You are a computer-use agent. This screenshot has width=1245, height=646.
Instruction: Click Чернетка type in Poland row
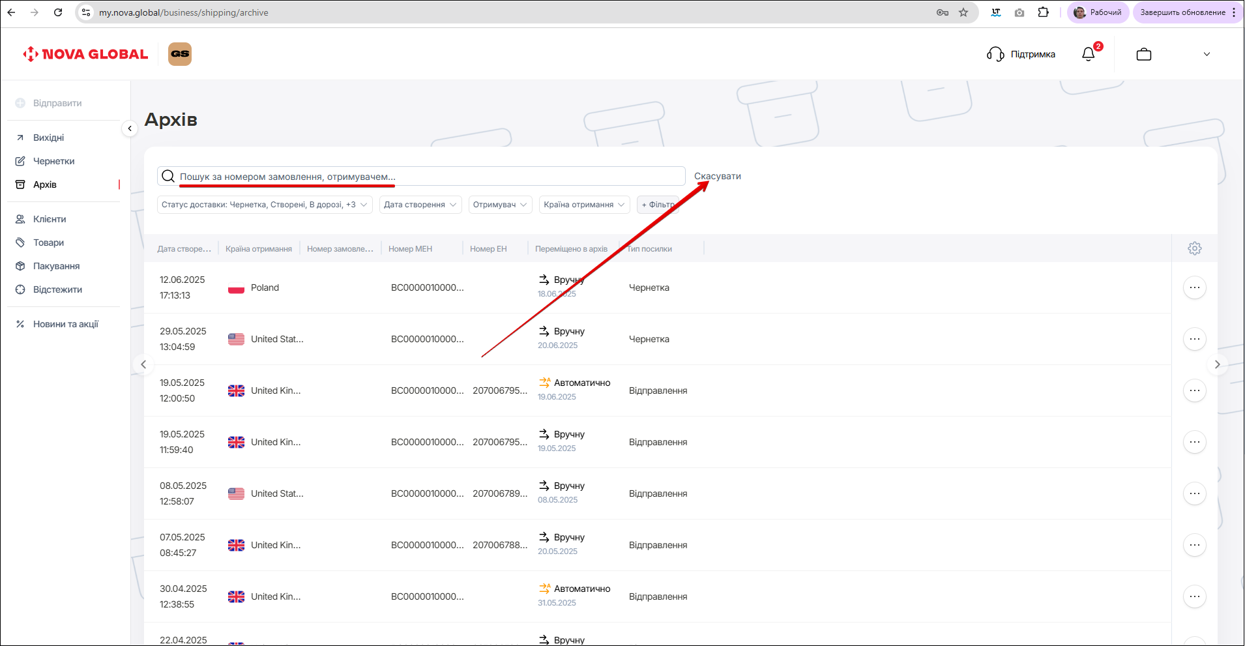coord(649,287)
